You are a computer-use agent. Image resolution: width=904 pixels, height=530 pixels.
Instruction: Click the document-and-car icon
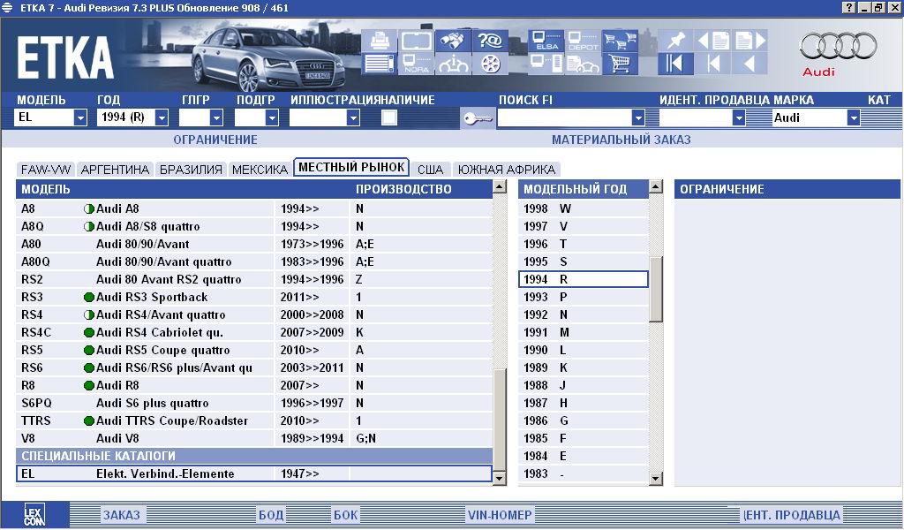pyautogui.click(x=583, y=64)
